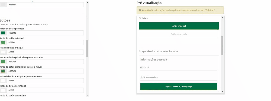Click the settings panel scrollbar thumb
Image resolution: width=271 pixels, height=101 pixels.
(x=87, y=48)
